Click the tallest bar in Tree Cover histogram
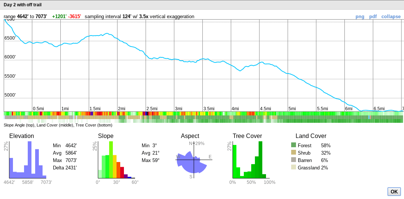This screenshot has height=199, width=404. [260, 160]
